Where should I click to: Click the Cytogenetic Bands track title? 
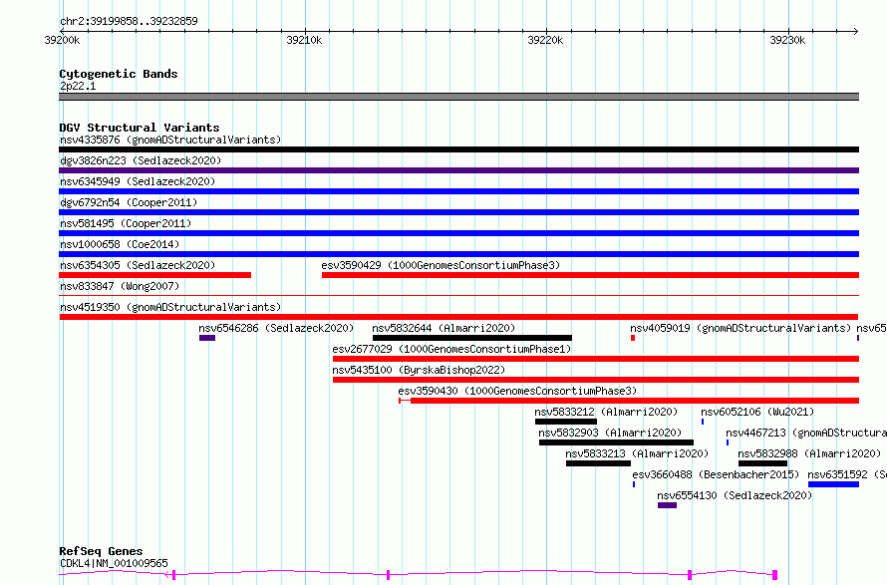tap(119, 74)
